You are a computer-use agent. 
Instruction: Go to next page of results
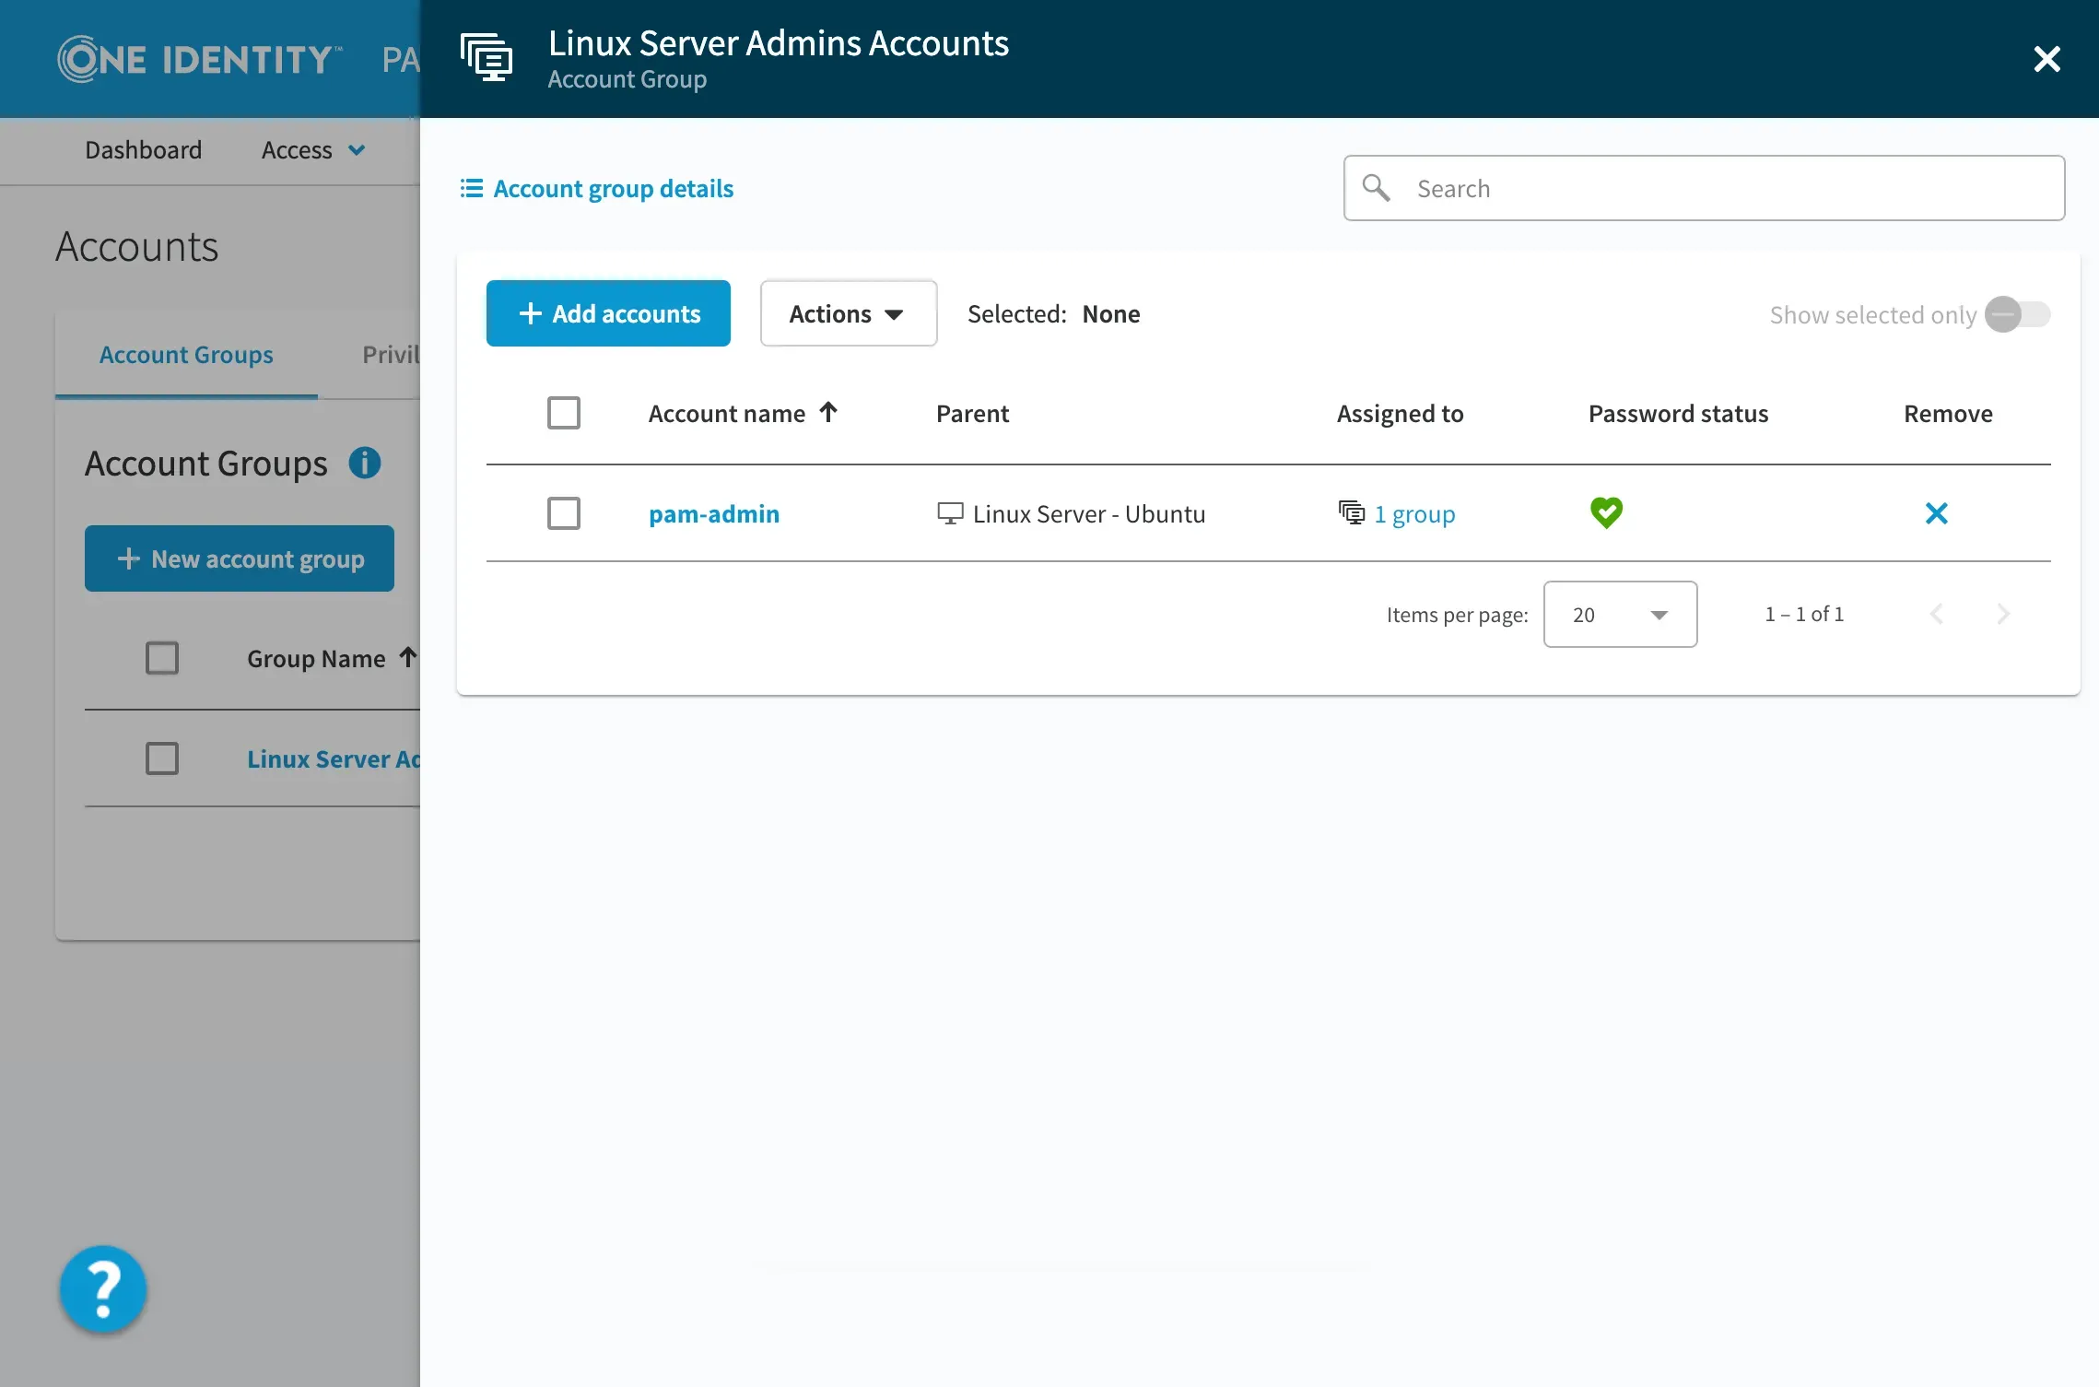2002,614
